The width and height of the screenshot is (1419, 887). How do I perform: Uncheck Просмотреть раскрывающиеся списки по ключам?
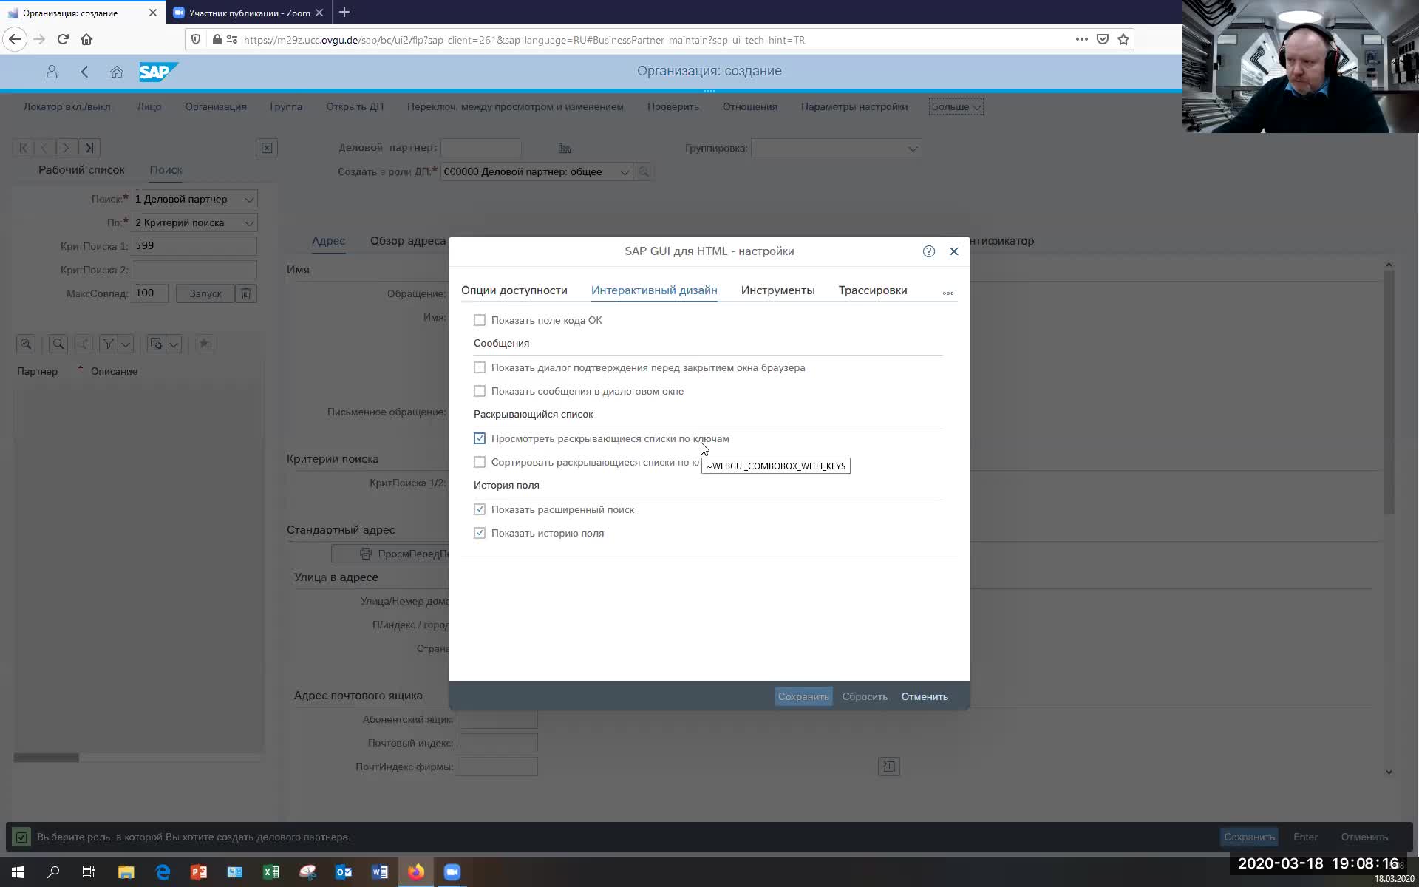pyautogui.click(x=480, y=438)
